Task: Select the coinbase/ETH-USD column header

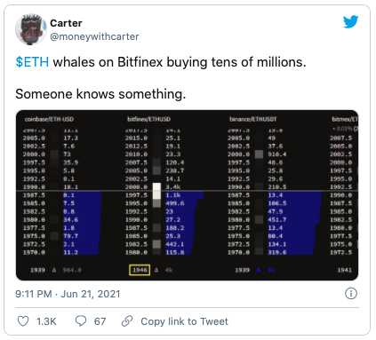Action: click(49, 119)
